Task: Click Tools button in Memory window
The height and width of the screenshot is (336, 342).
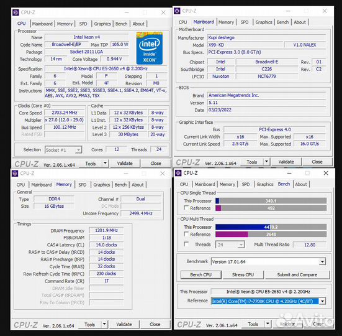Action: 89,324
